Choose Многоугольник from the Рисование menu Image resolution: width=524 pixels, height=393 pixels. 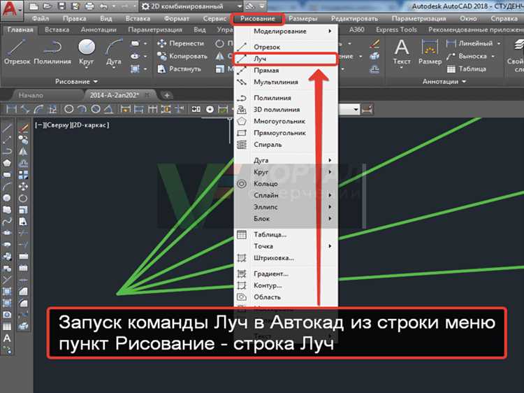286,122
